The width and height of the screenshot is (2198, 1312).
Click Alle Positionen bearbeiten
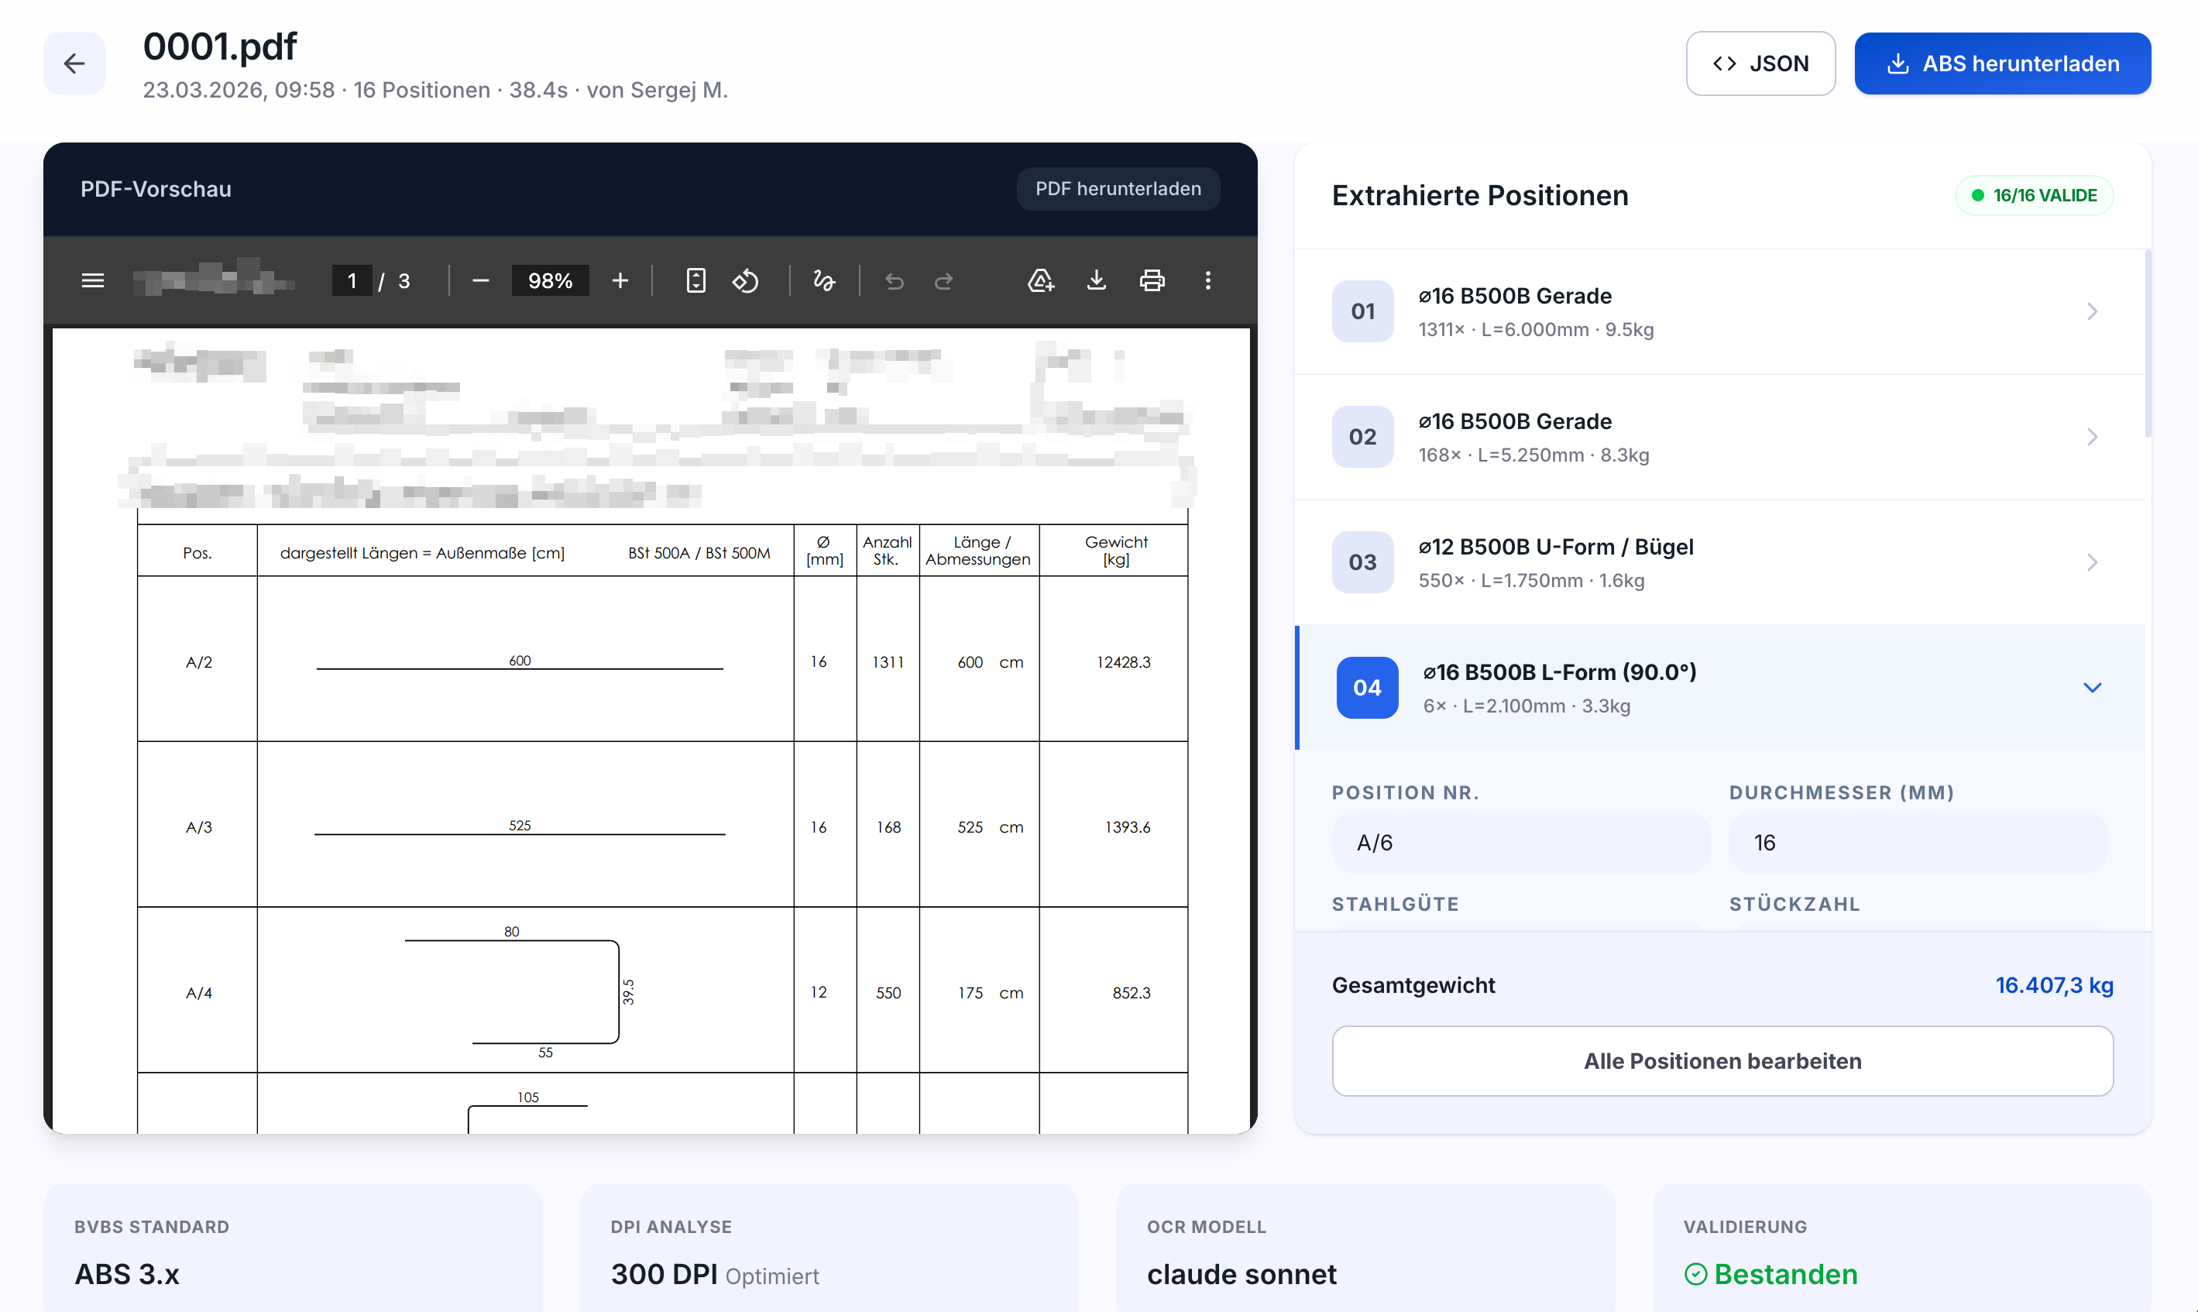click(x=1722, y=1061)
